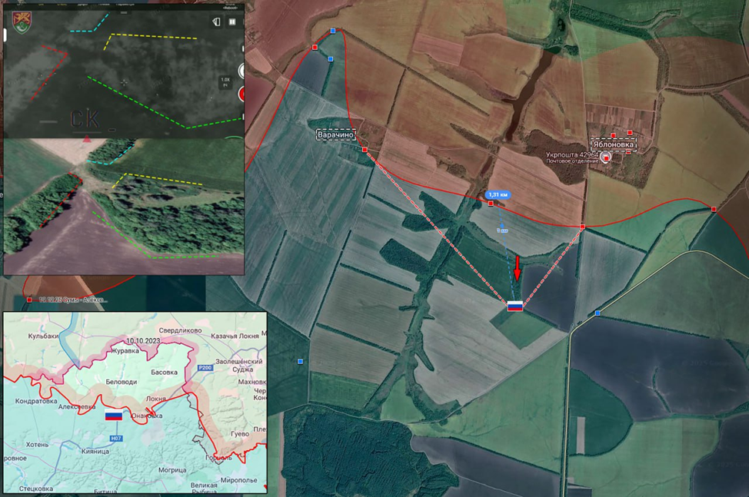This screenshot has height=497, width=749.
Task: Click the red square node under Варачино label
Action: tap(365, 149)
